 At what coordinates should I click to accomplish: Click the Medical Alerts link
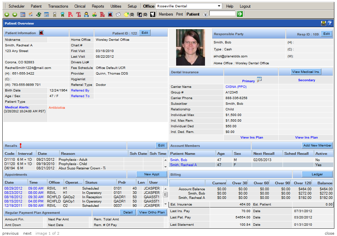click(17, 107)
